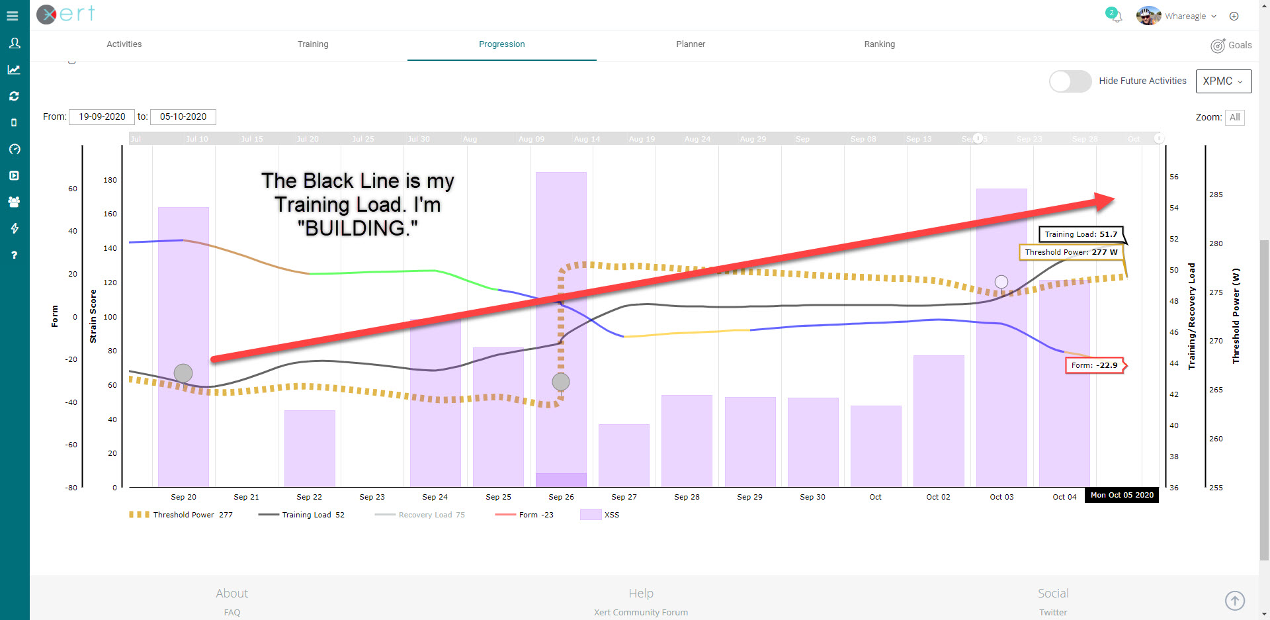1270x620 pixels.
Task: Toggle the XSS legend entry
Action: (601, 514)
